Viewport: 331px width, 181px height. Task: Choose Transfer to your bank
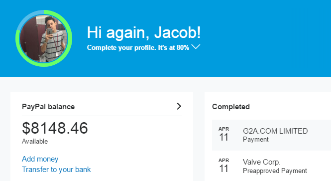[x=56, y=170]
